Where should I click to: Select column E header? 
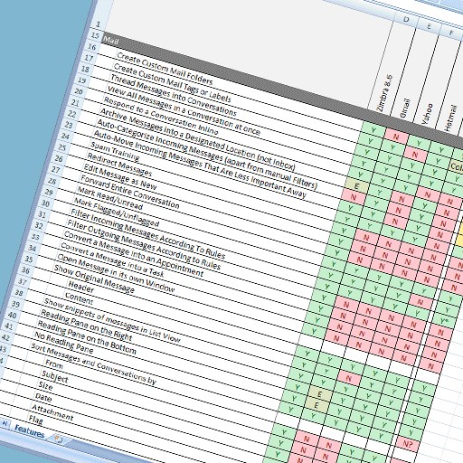[430, 26]
